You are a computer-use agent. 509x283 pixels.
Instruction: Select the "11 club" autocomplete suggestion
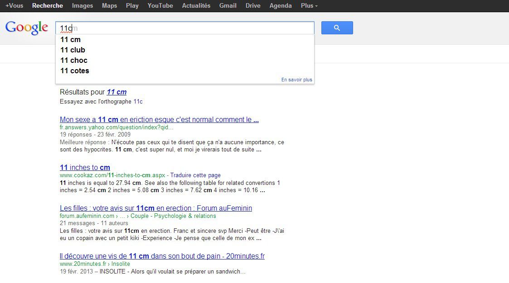pyautogui.click(x=73, y=50)
